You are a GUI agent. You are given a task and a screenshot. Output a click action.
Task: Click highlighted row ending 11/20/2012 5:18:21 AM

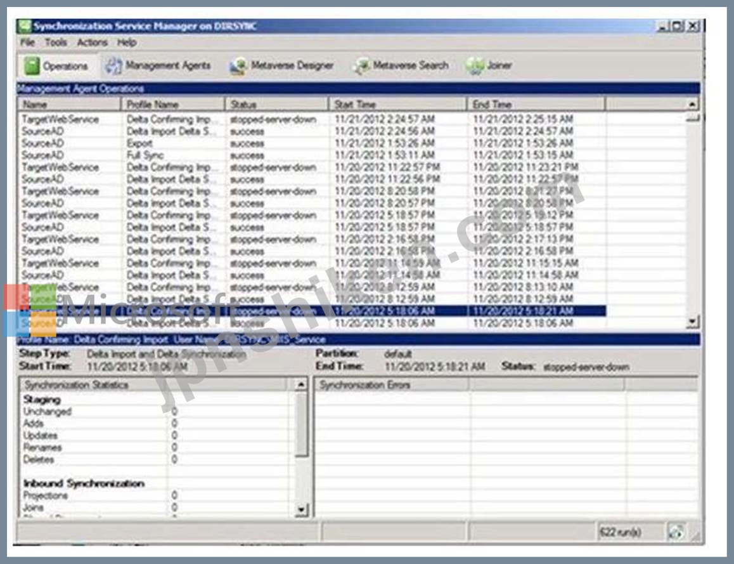click(312, 311)
